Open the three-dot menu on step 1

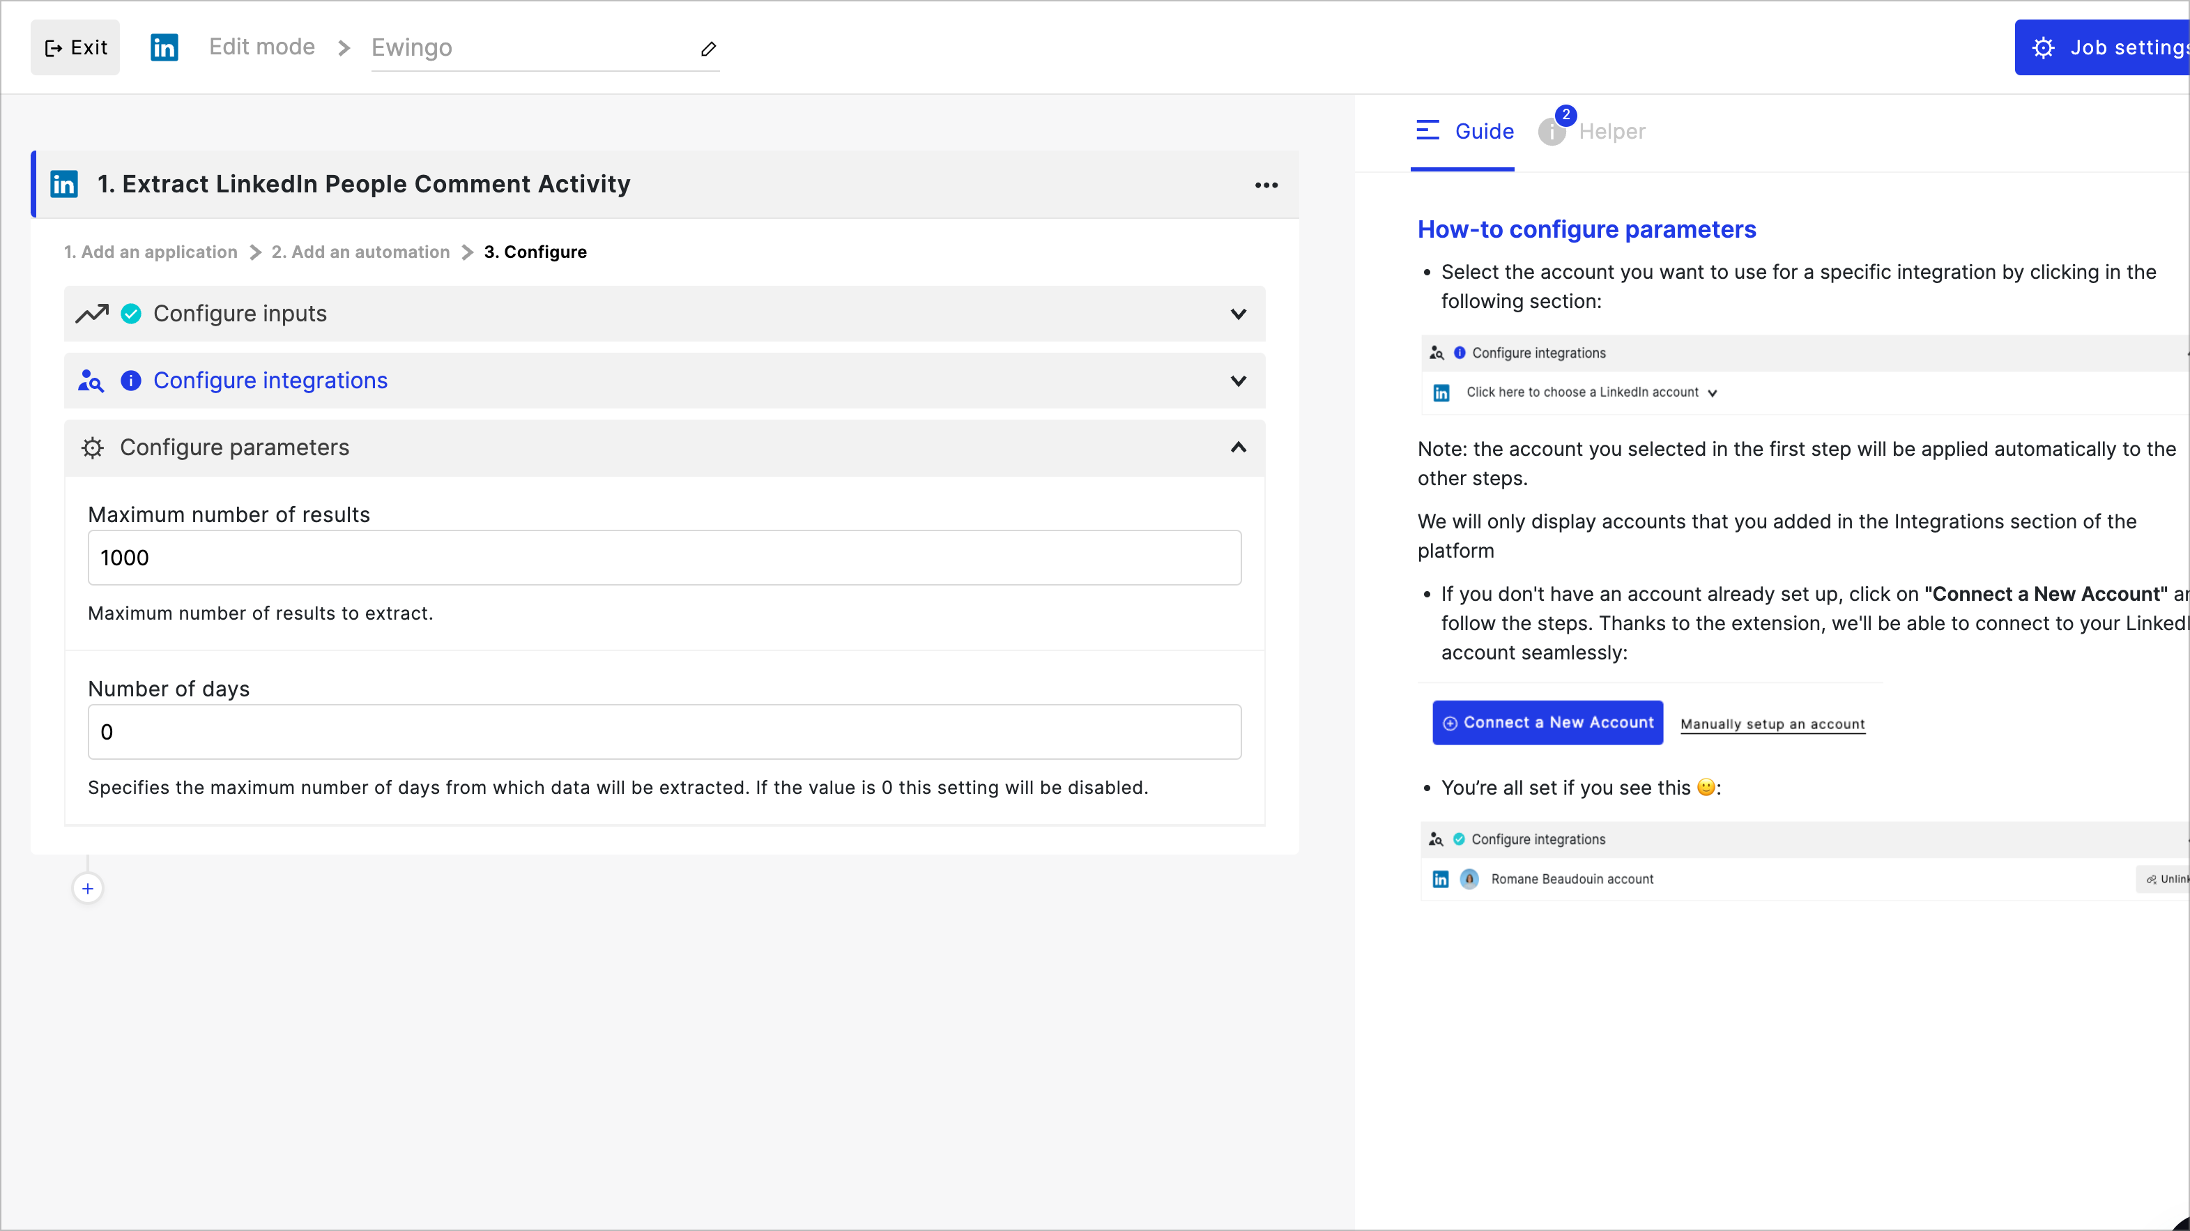(x=1266, y=185)
